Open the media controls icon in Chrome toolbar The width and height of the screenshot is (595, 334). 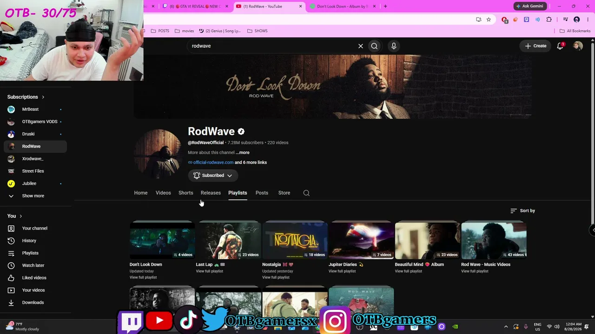pos(565,19)
